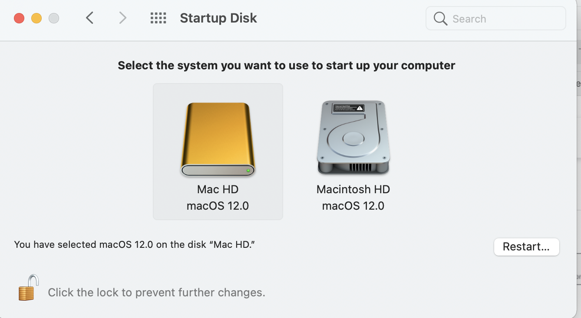Select the gold Mac HD drive icon
Screen dimensions: 581x318
(218, 140)
